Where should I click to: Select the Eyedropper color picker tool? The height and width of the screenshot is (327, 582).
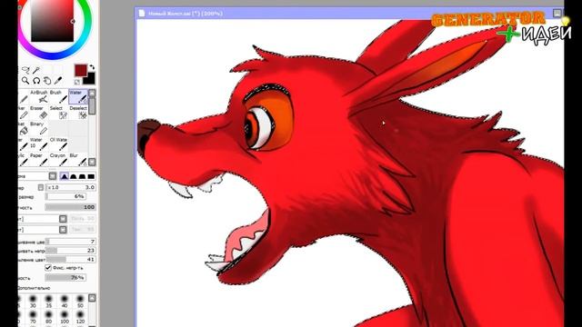pos(58,80)
